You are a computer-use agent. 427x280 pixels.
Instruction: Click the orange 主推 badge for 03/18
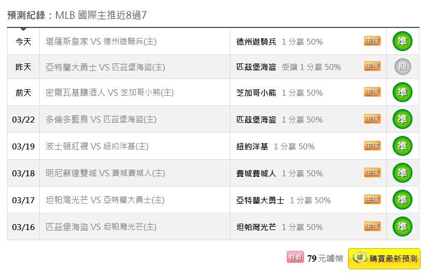click(x=372, y=173)
